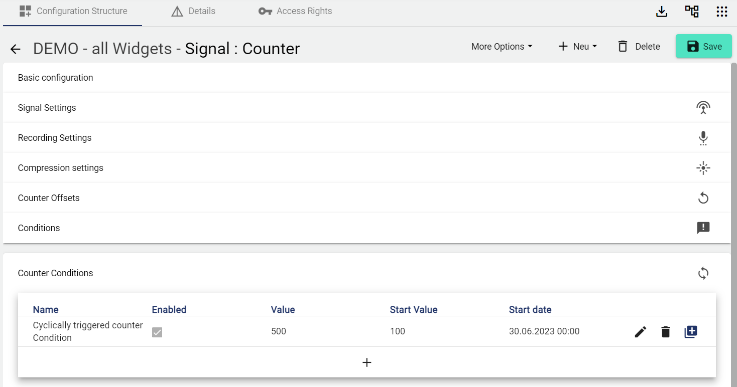This screenshot has height=387, width=737.
Task: Delete the cyclically triggered counter condition row
Action: click(666, 331)
